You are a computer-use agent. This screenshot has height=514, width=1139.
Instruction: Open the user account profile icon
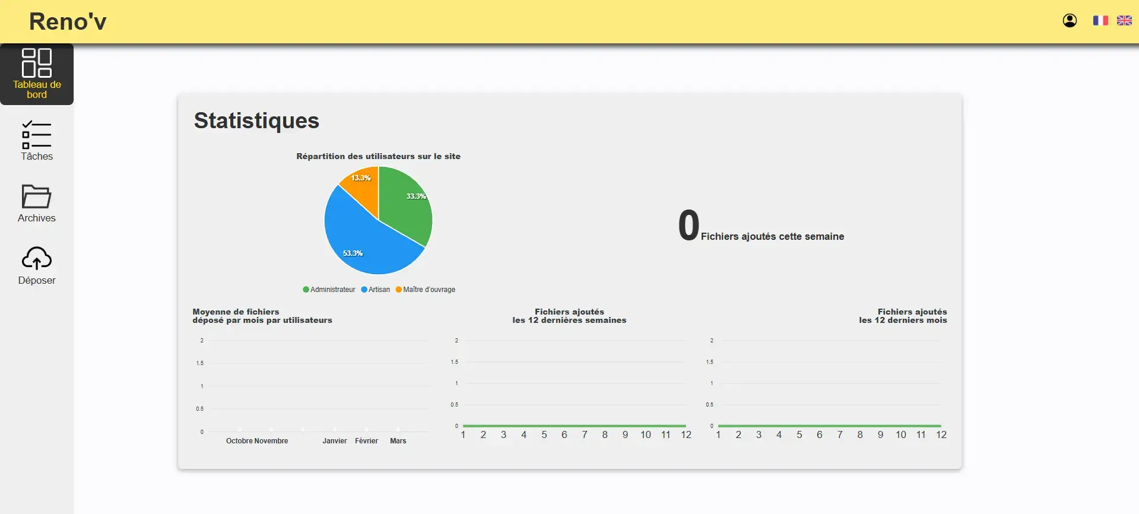pyautogui.click(x=1070, y=21)
